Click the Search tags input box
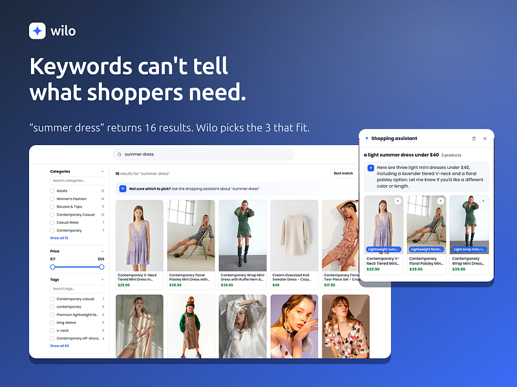Screen dimensions: 517x387 pos(77,289)
